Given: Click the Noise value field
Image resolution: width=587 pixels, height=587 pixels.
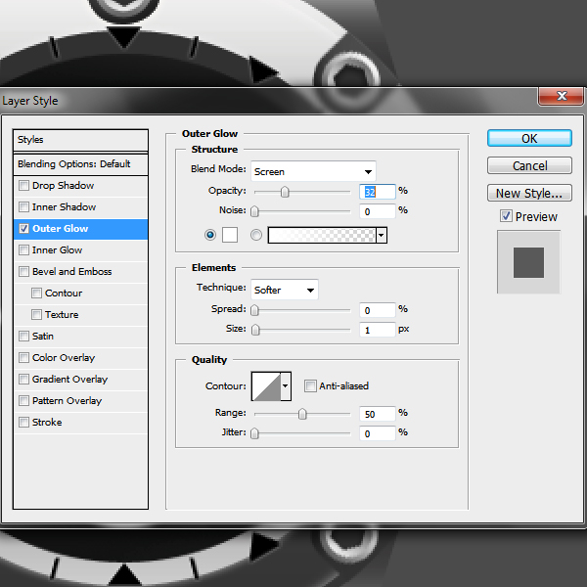Looking at the screenshot, I should pyautogui.click(x=378, y=211).
